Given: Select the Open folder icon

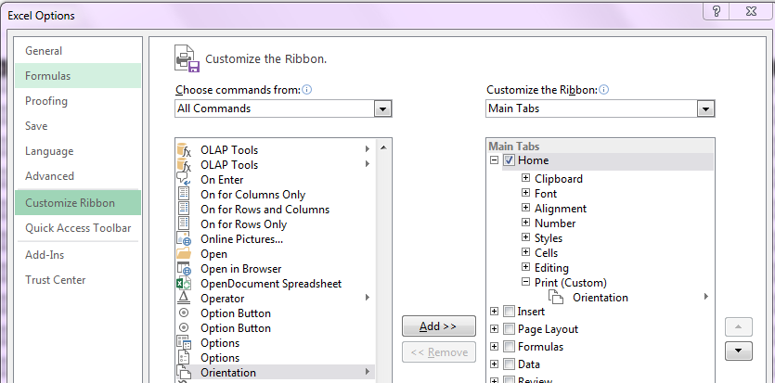Looking at the screenshot, I should click(184, 254).
